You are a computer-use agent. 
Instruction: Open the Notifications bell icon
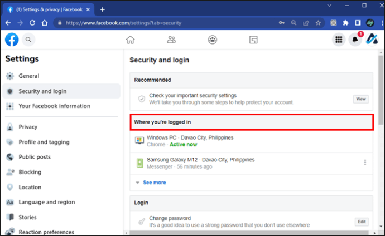pyautogui.click(x=355, y=40)
